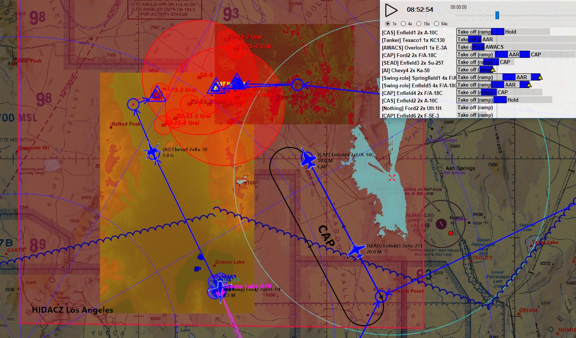Click the Hold segment in Enfield1 timeline
This screenshot has width=576, height=338.
tap(527, 32)
